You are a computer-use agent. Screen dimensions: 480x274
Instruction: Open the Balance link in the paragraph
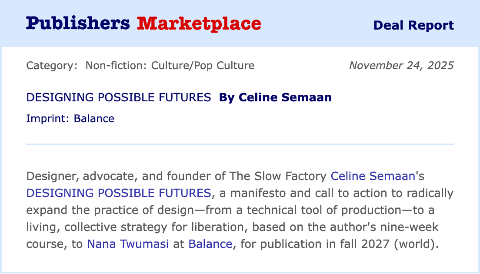click(x=210, y=244)
